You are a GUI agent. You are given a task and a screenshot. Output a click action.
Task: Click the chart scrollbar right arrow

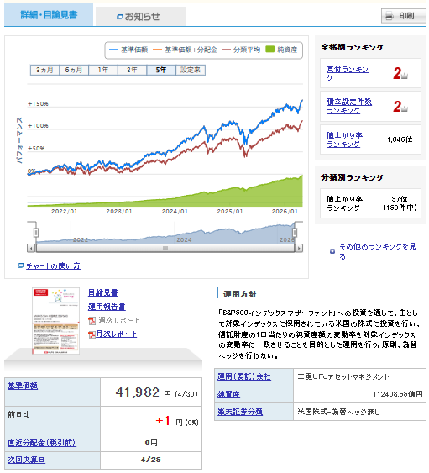tap(299, 249)
